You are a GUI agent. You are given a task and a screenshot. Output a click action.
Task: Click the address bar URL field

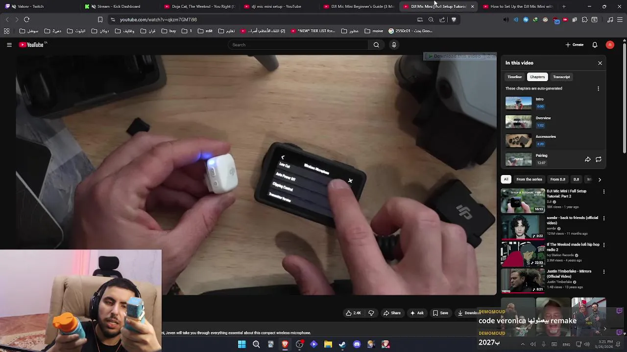pyautogui.click(x=265, y=20)
